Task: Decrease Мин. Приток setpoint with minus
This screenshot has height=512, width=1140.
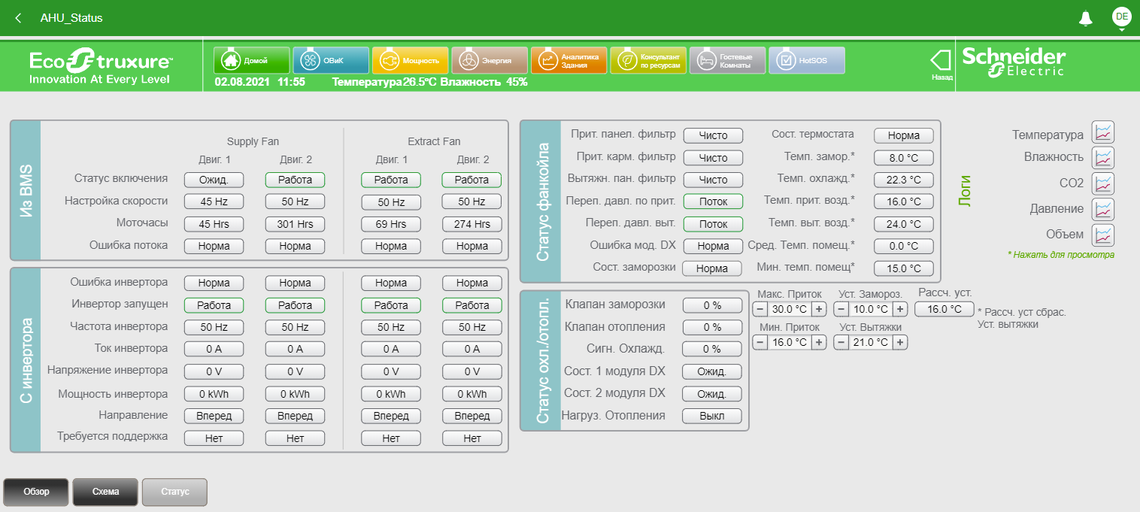Action: [759, 342]
